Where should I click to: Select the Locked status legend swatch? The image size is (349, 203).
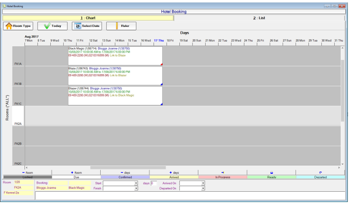(x=27, y=177)
